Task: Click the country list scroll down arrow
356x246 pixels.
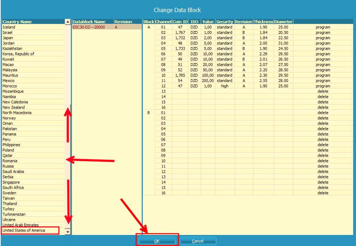Action: tap(68, 232)
